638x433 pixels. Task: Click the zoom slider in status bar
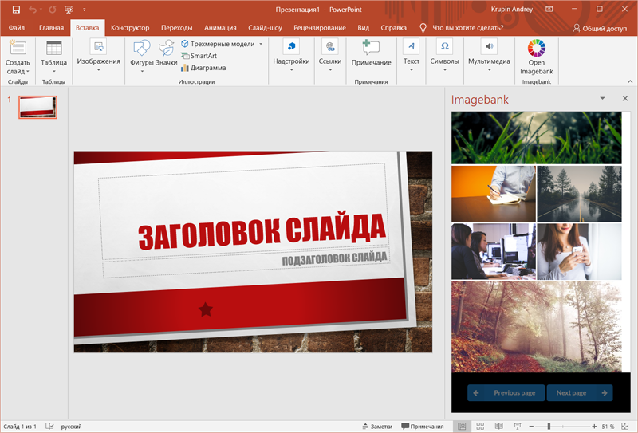pyautogui.click(x=548, y=427)
